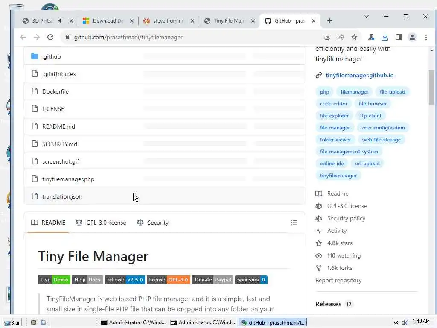Open the .gitattributes file
Screen dimensions: 437x328
click(x=59, y=74)
